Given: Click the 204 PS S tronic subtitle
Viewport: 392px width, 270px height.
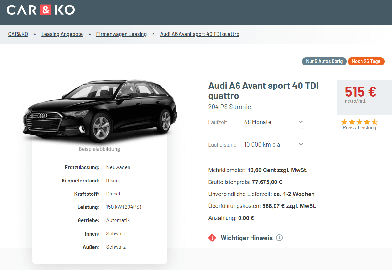Looking at the screenshot, I should pyautogui.click(x=229, y=107).
